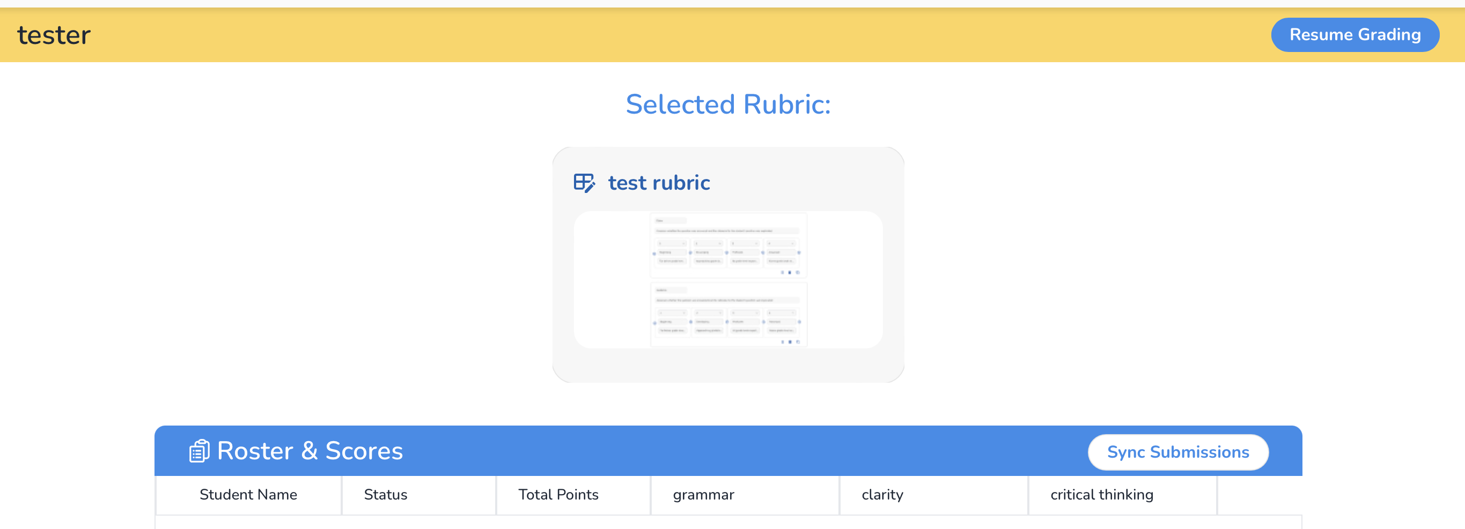The image size is (1465, 529).
Task: Click the trash icon in second rubric criterion preview
Action: (790, 341)
